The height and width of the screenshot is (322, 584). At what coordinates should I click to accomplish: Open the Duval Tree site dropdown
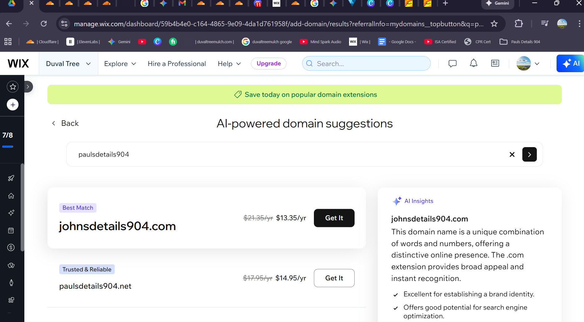point(68,64)
